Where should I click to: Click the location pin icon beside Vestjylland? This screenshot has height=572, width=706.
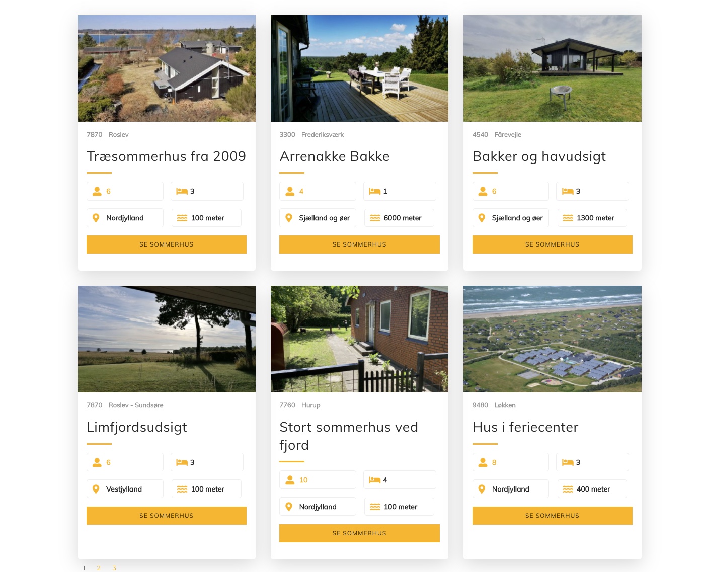[96, 489]
